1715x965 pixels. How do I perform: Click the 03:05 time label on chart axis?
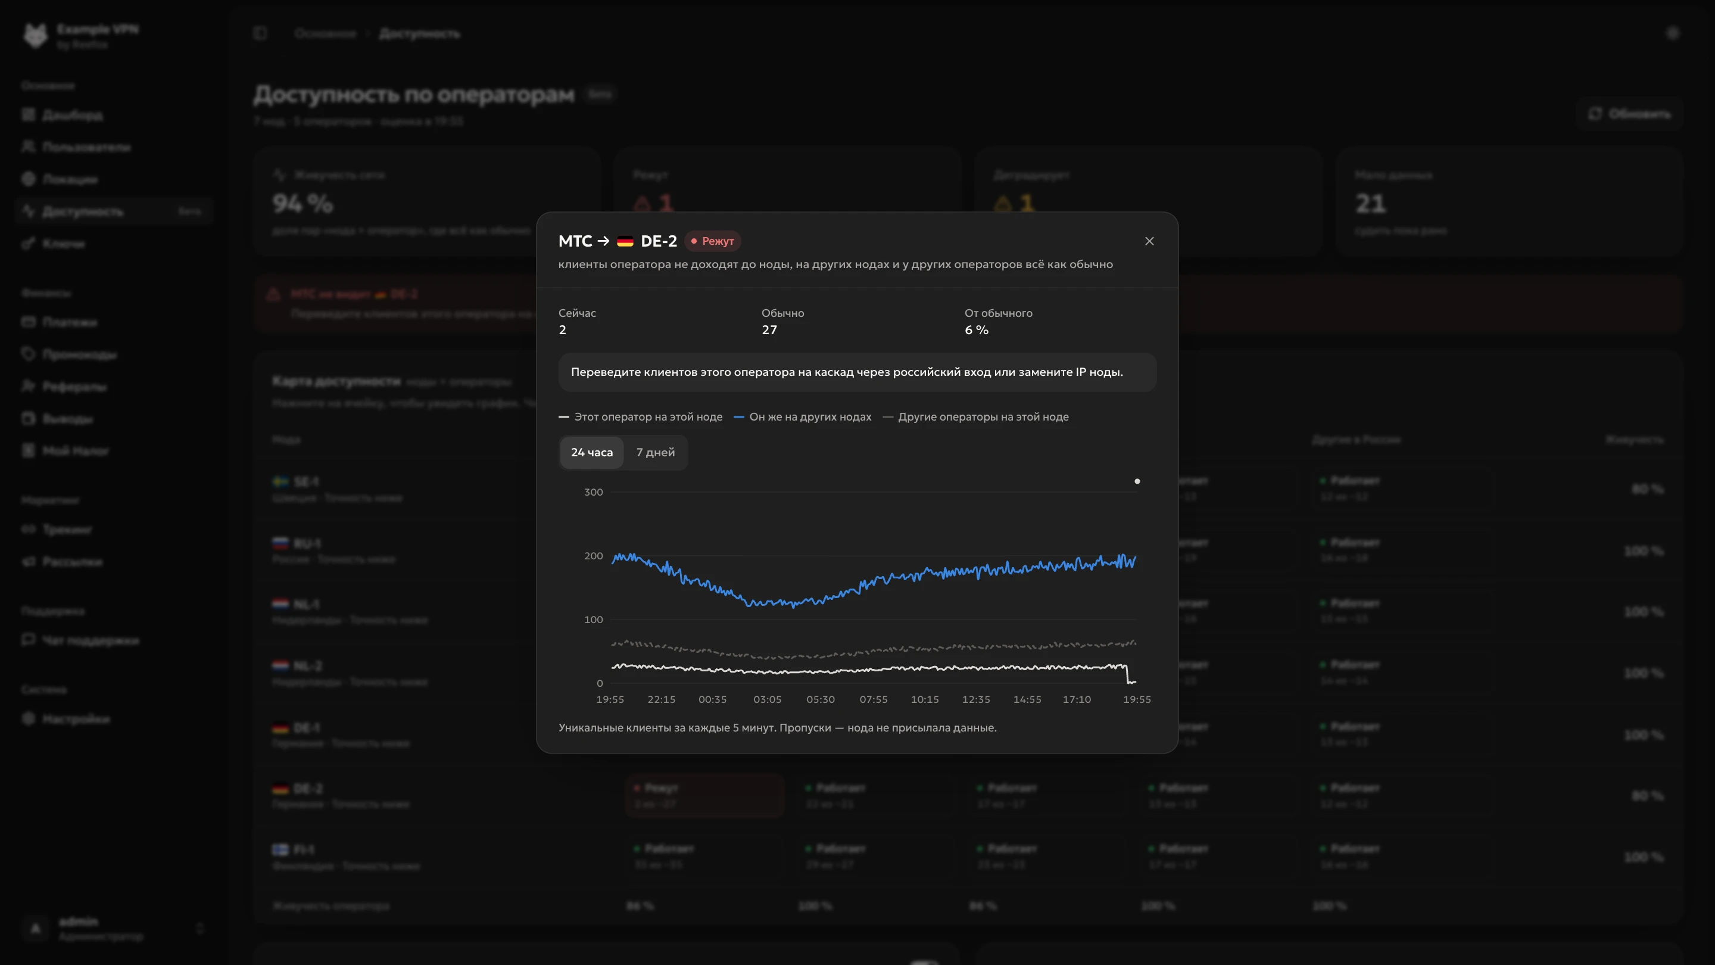click(x=767, y=699)
